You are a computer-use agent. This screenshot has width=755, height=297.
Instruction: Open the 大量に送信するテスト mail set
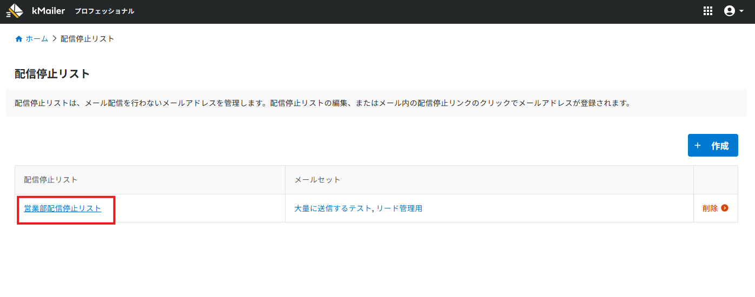333,208
